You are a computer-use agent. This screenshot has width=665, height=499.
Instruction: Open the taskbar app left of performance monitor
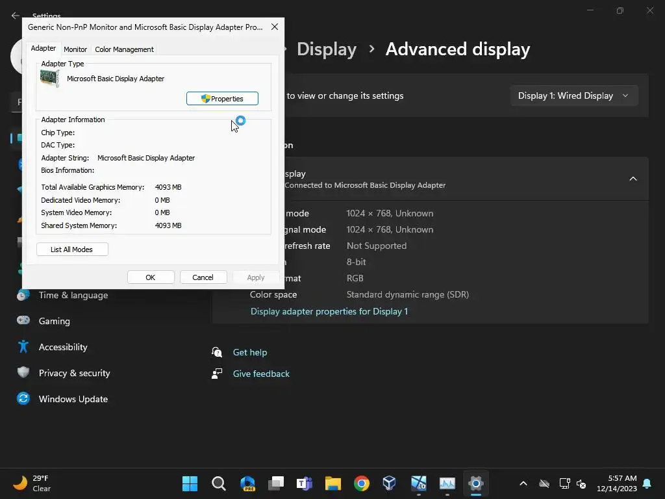coord(419,483)
